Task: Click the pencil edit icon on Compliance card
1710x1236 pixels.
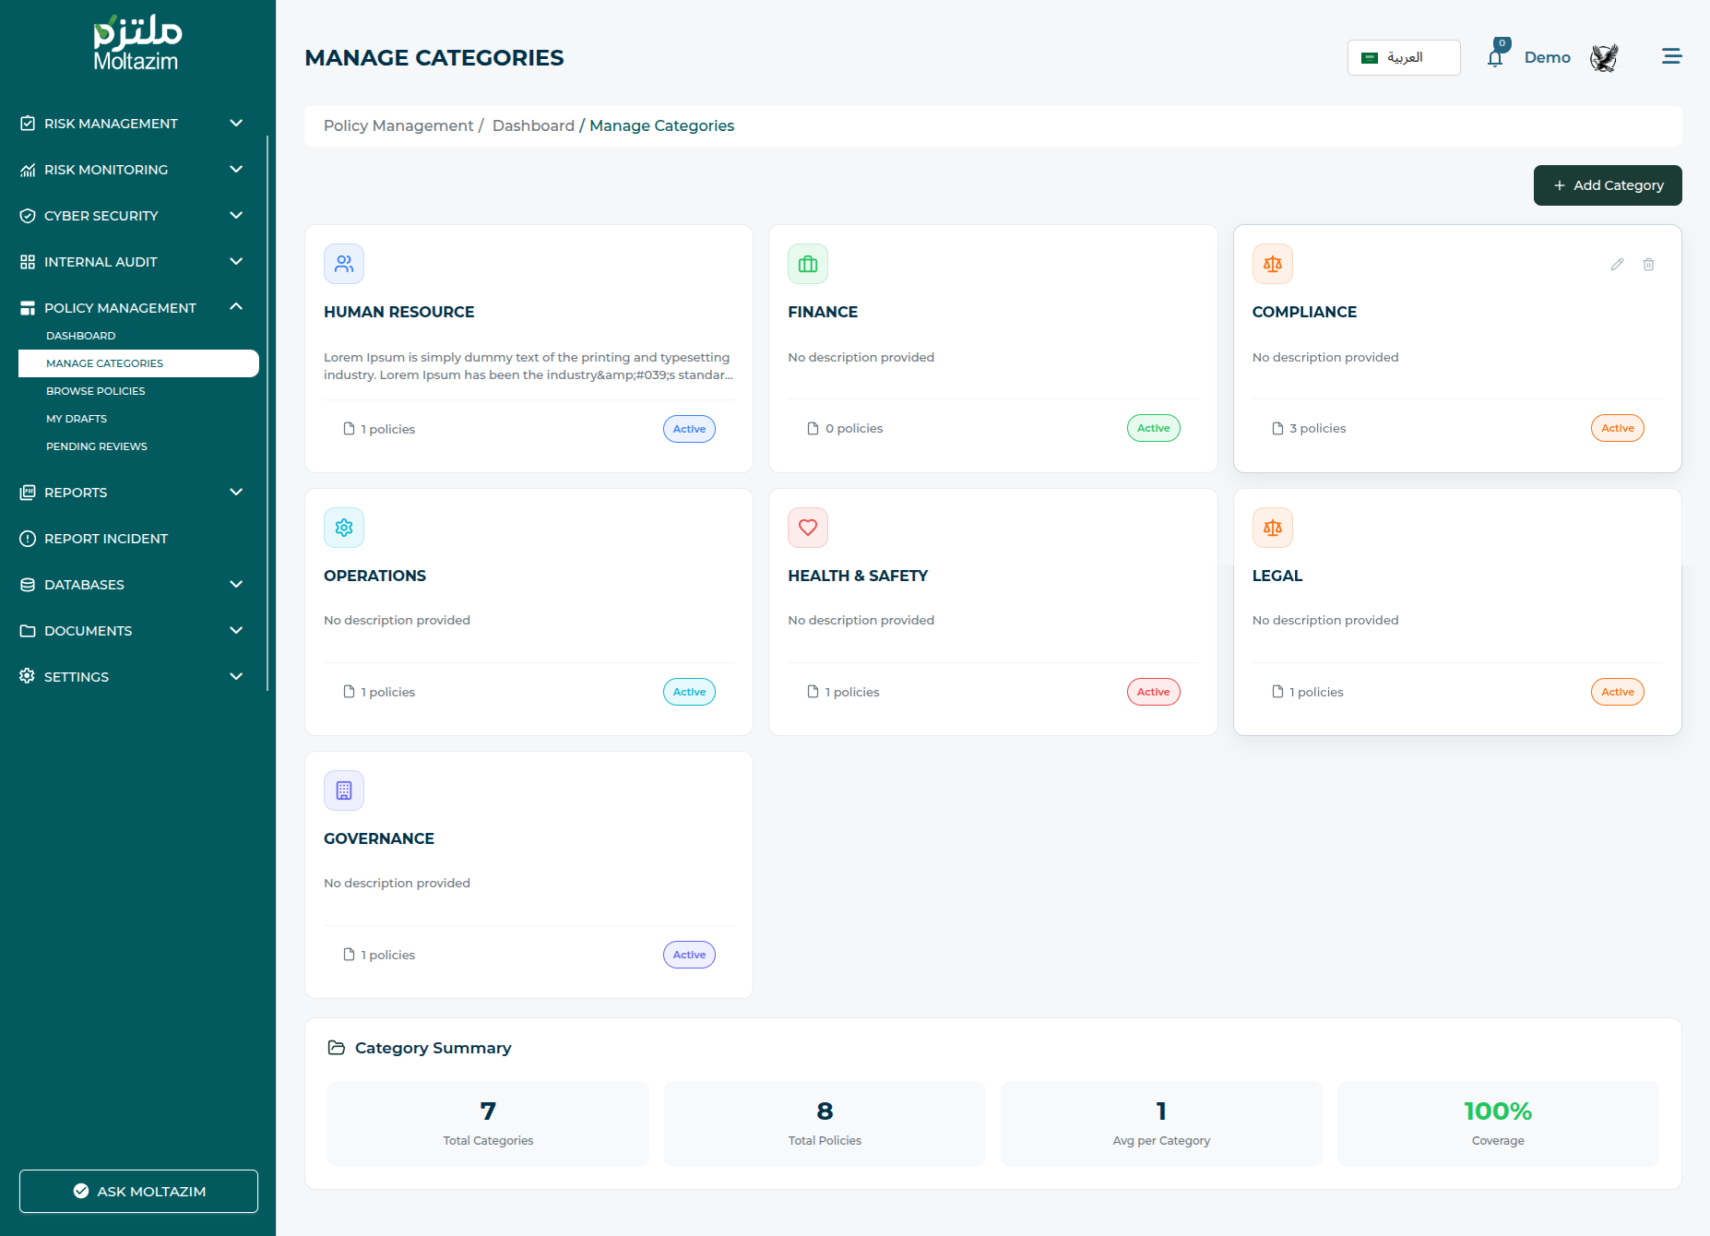Action: pyautogui.click(x=1617, y=265)
